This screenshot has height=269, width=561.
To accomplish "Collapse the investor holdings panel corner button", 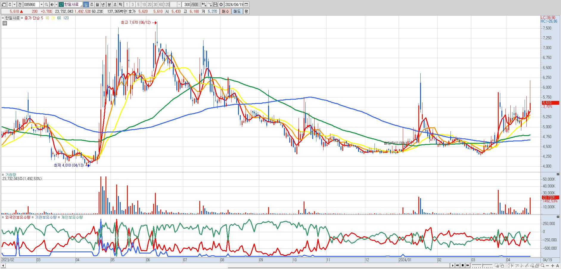I will pyautogui.click(x=558, y=217).
